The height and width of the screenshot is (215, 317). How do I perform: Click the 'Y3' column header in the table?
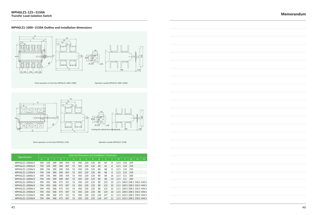pos(144,159)
